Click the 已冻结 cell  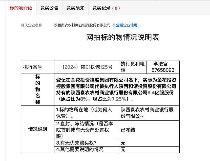pos(149,130)
